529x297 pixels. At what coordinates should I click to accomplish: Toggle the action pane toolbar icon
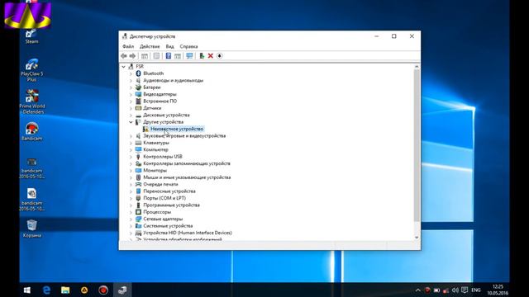tap(178, 56)
